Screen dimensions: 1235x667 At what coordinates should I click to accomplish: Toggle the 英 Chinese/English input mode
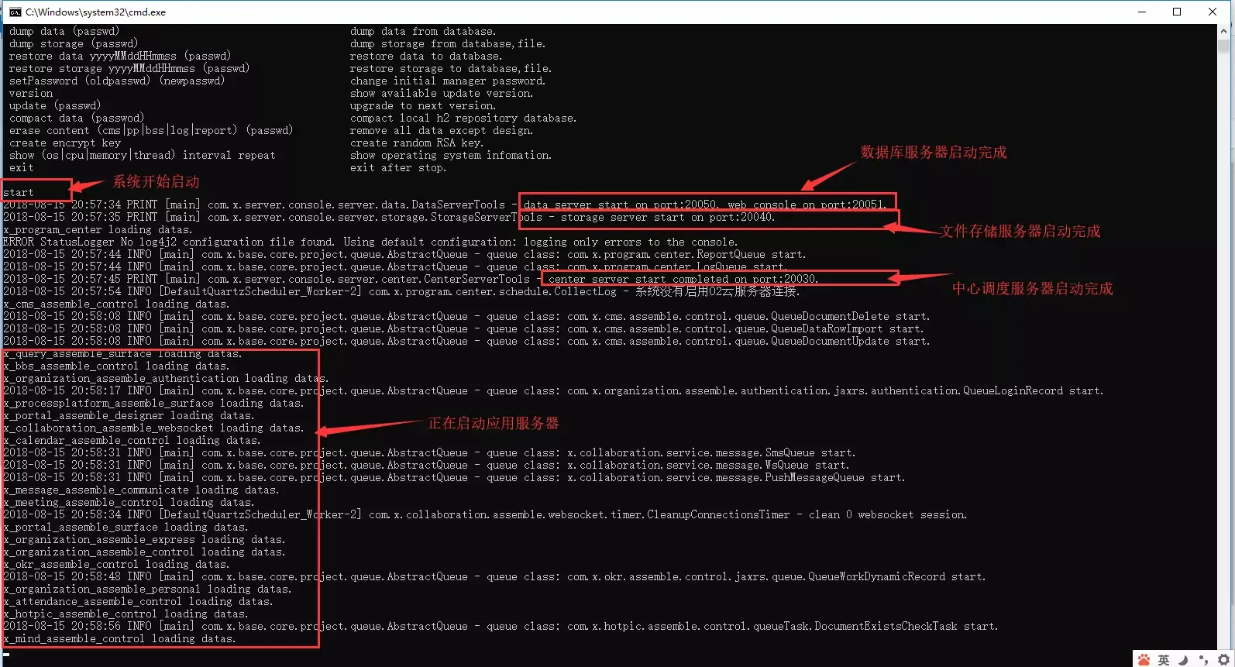coord(1164,660)
